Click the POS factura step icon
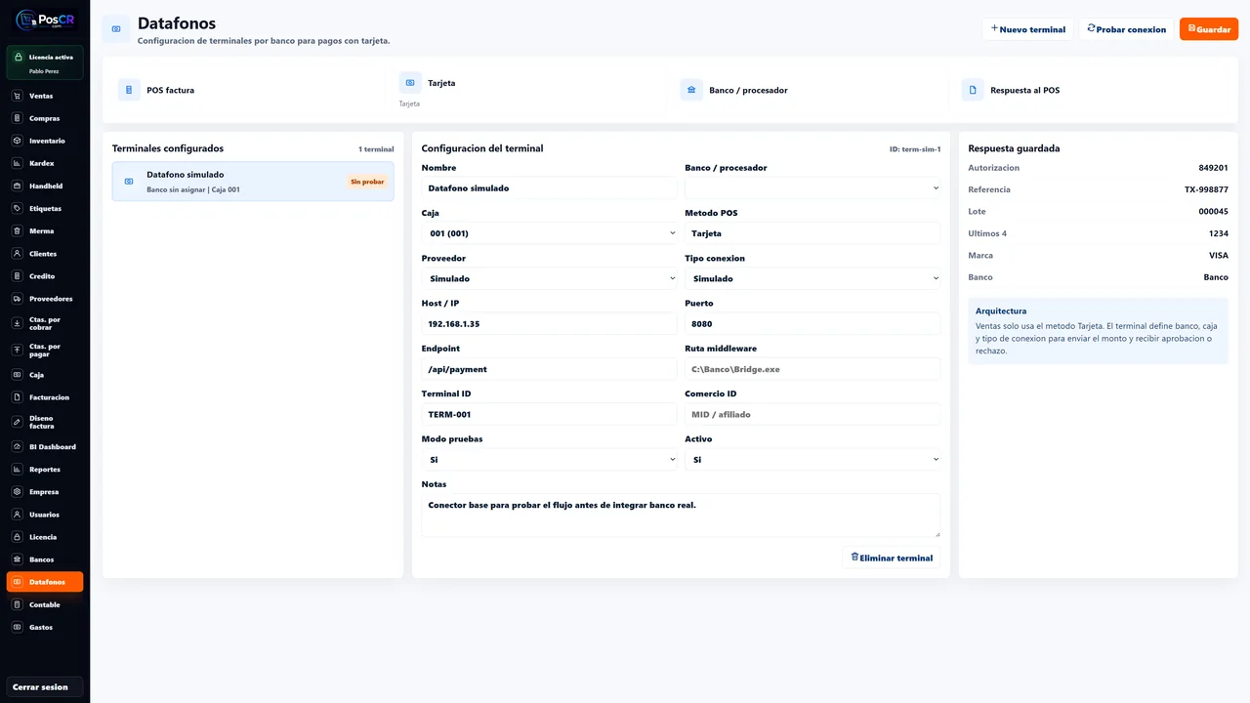Viewport: 1250px width, 703px height. tap(129, 90)
